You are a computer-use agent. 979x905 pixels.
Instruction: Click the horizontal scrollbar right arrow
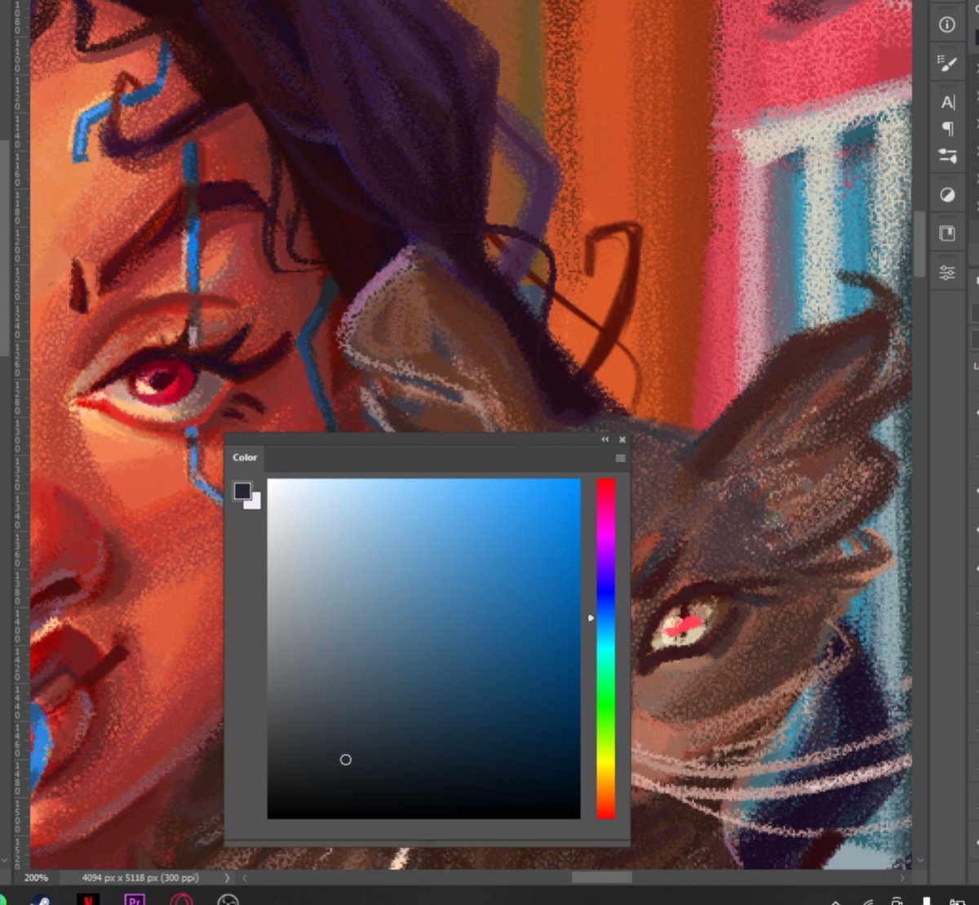[x=901, y=878]
